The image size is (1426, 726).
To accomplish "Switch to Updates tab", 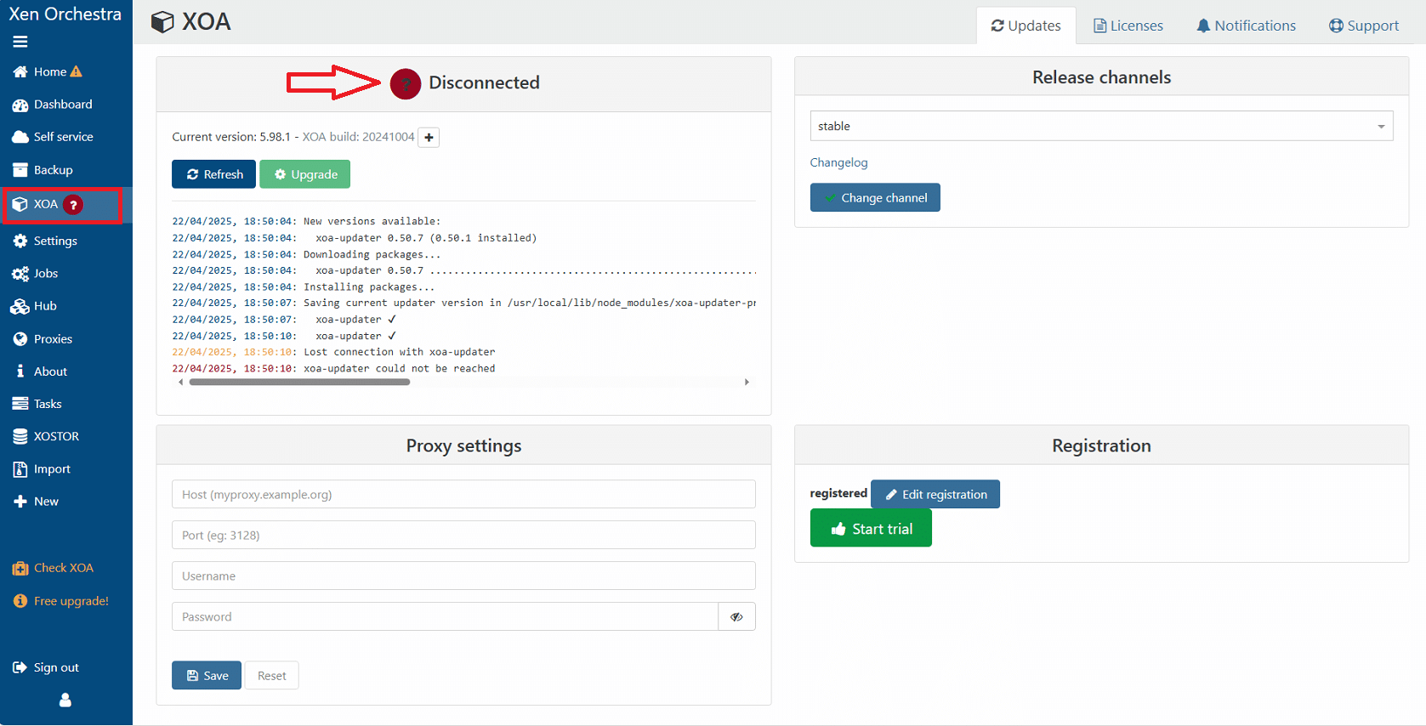I will point(1025,26).
